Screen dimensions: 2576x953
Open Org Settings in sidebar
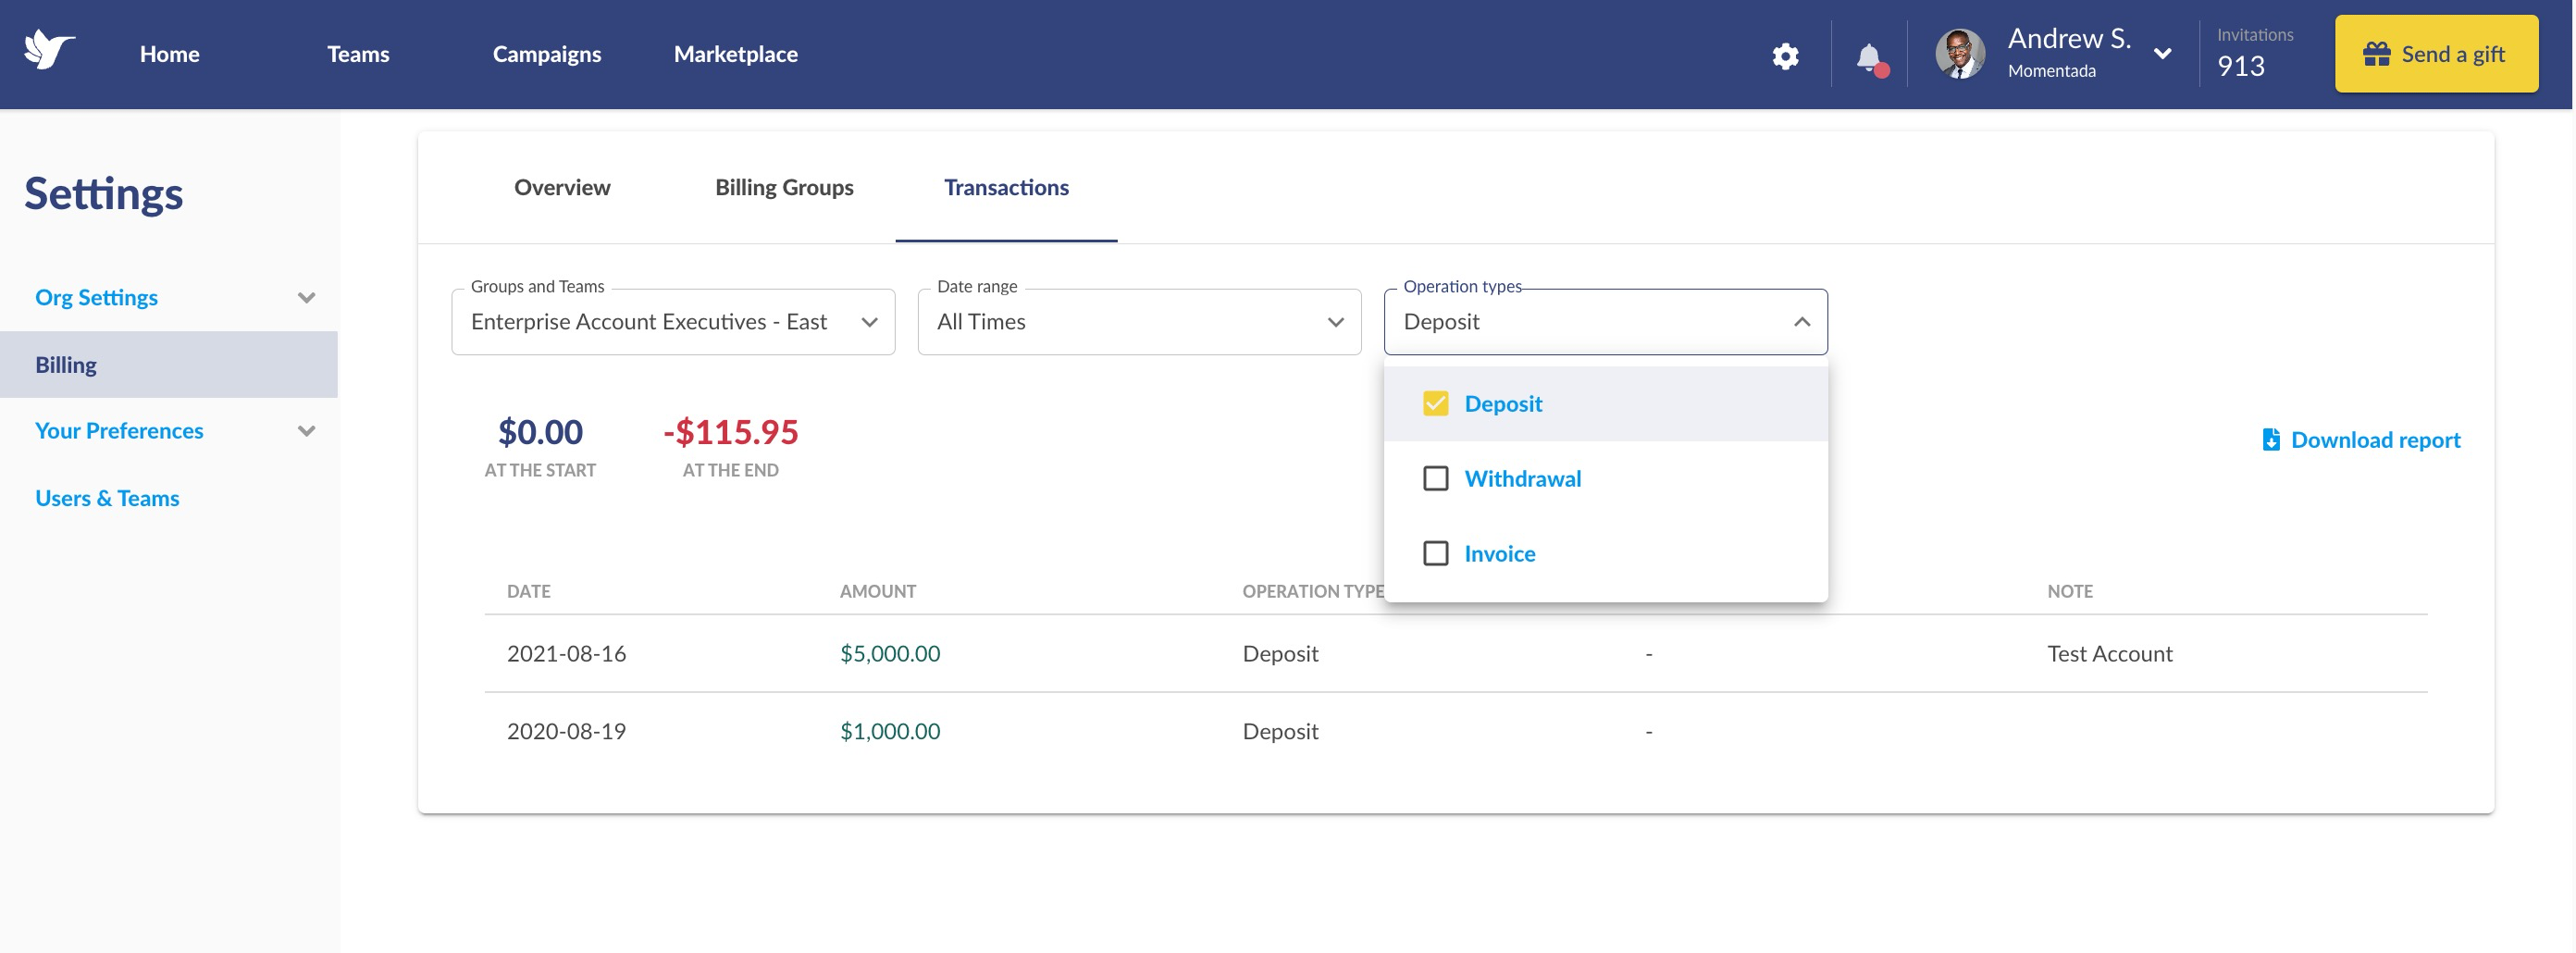(x=96, y=298)
